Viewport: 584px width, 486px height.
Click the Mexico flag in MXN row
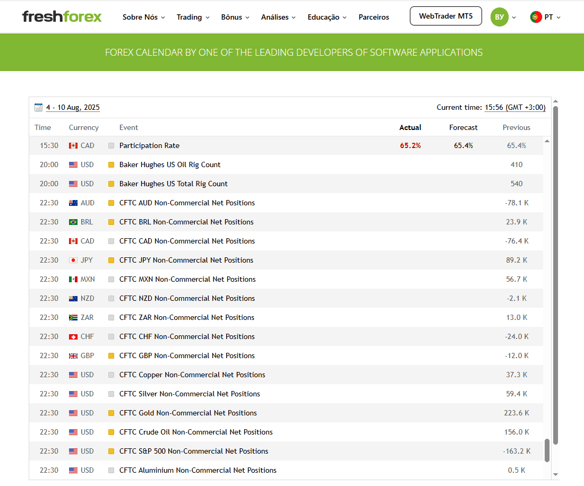(73, 279)
